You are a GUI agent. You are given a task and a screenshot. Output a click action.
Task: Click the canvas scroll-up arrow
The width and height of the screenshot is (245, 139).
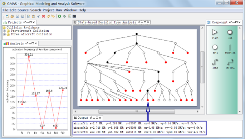coord(202,28)
